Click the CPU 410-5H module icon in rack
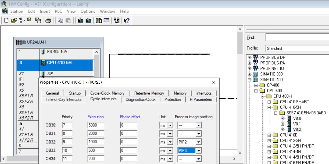This screenshot has height=164, width=329. [x=43, y=63]
